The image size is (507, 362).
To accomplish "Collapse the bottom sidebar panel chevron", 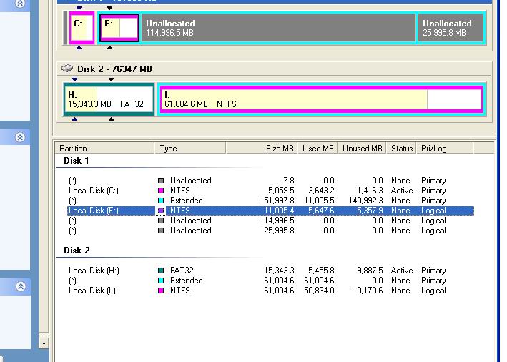I will 21,286.
